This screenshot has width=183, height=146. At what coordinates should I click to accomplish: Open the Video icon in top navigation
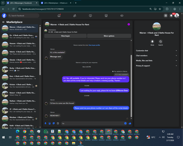pyautogui.click(x=90, y=16)
